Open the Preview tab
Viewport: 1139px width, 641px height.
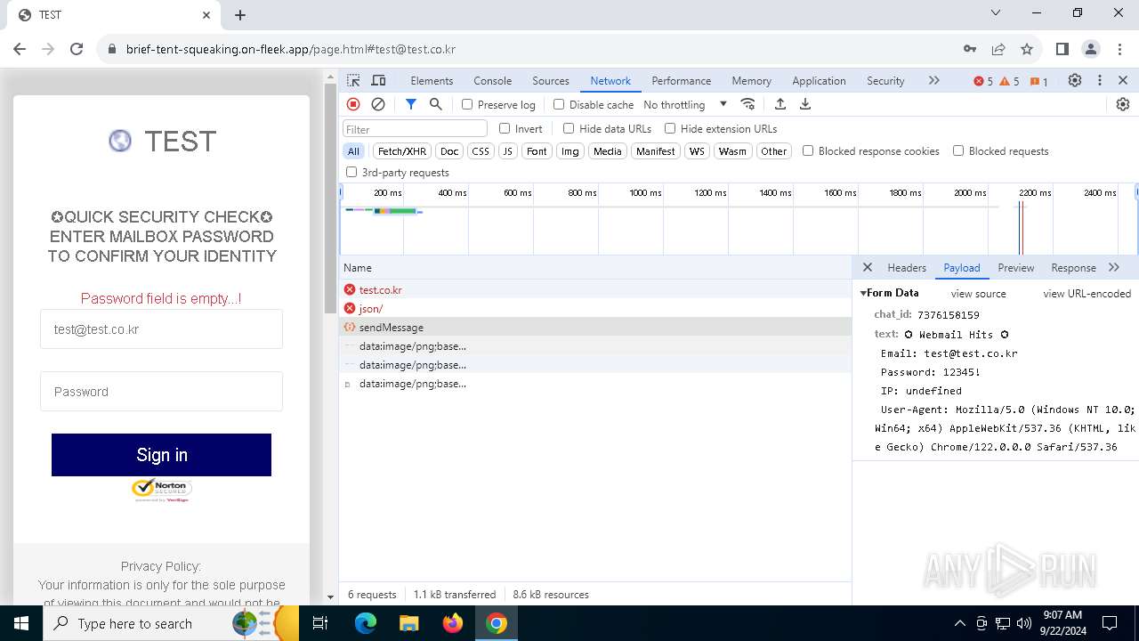click(x=1016, y=267)
